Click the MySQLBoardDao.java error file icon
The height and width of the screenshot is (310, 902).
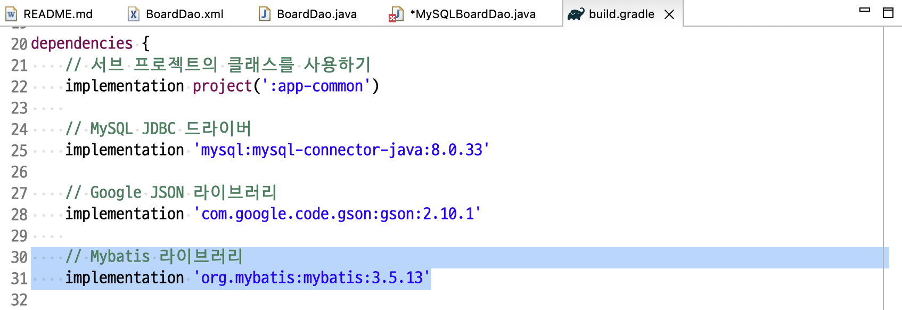pyautogui.click(x=396, y=14)
